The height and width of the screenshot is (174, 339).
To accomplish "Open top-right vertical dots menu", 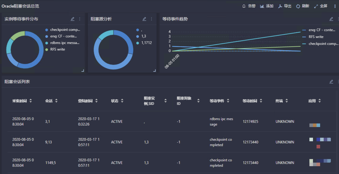I will tap(335, 6).
